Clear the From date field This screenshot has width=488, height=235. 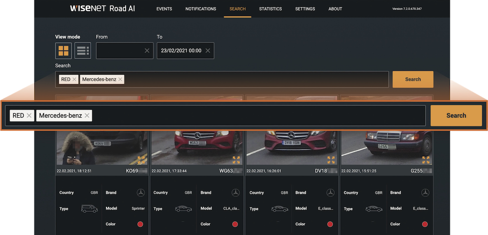pos(147,51)
